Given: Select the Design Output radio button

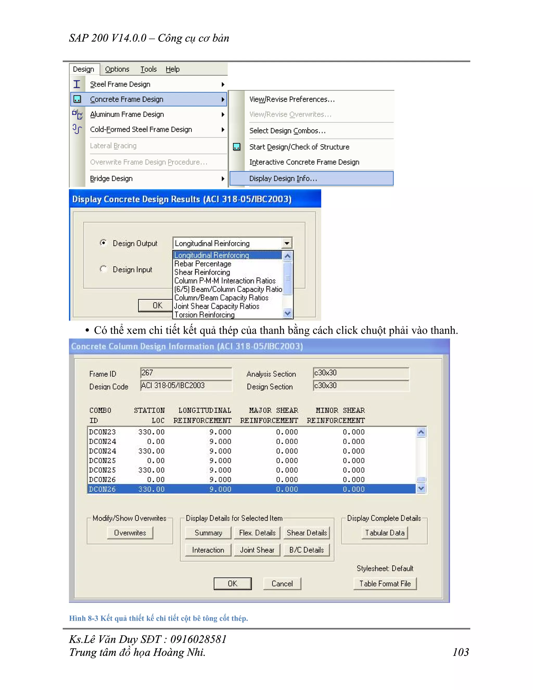Looking at the screenshot, I should click(x=103, y=243).
